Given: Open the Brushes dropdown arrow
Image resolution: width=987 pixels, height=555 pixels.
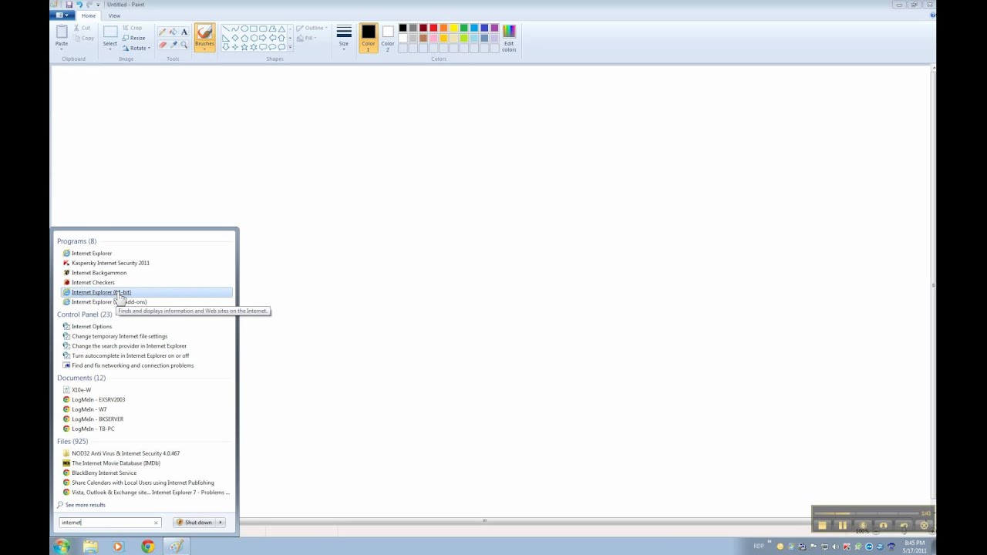Looking at the screenshot, I should click(x=204, y=49).
